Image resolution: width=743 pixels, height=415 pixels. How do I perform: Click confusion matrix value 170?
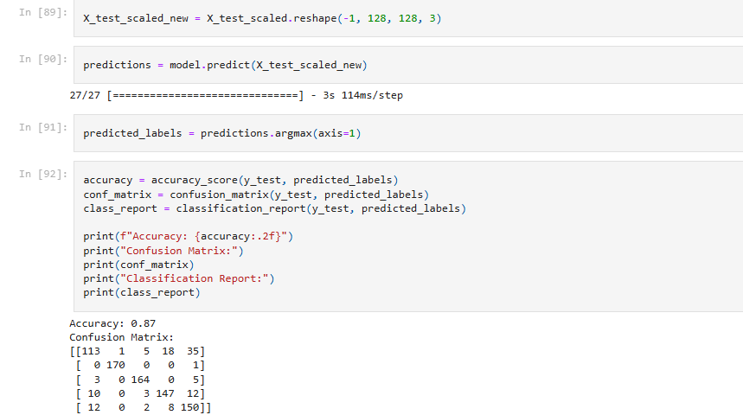pyautogui.click(x=116, y=365)
